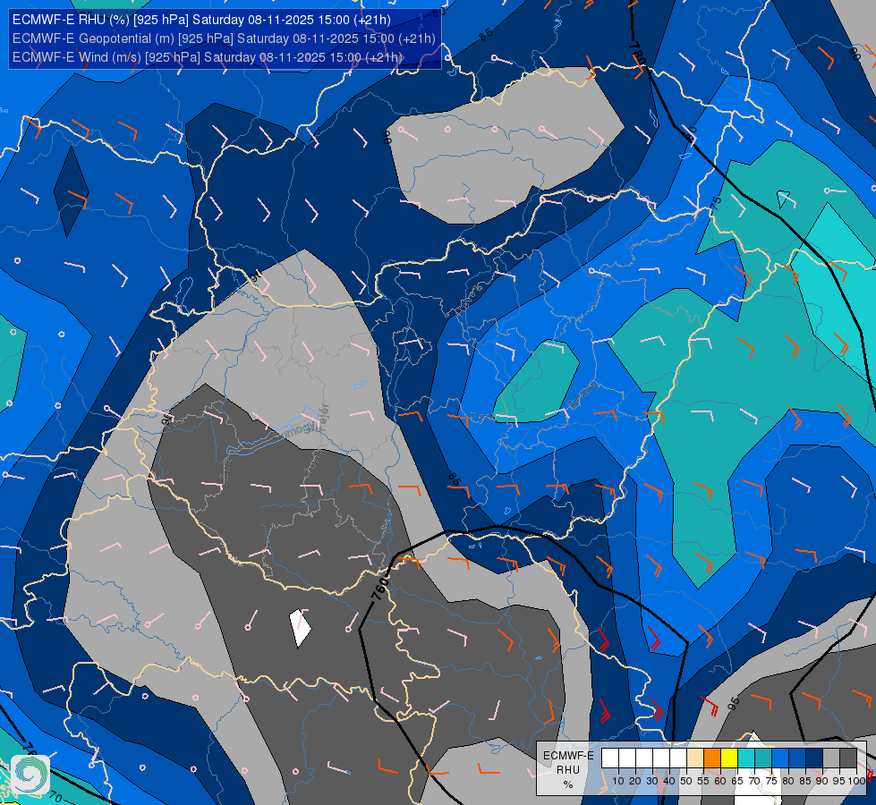Click the 'ECMWF-E RHU %' legend label
Screen dimensions: 876x805
(x=568, y=770)
